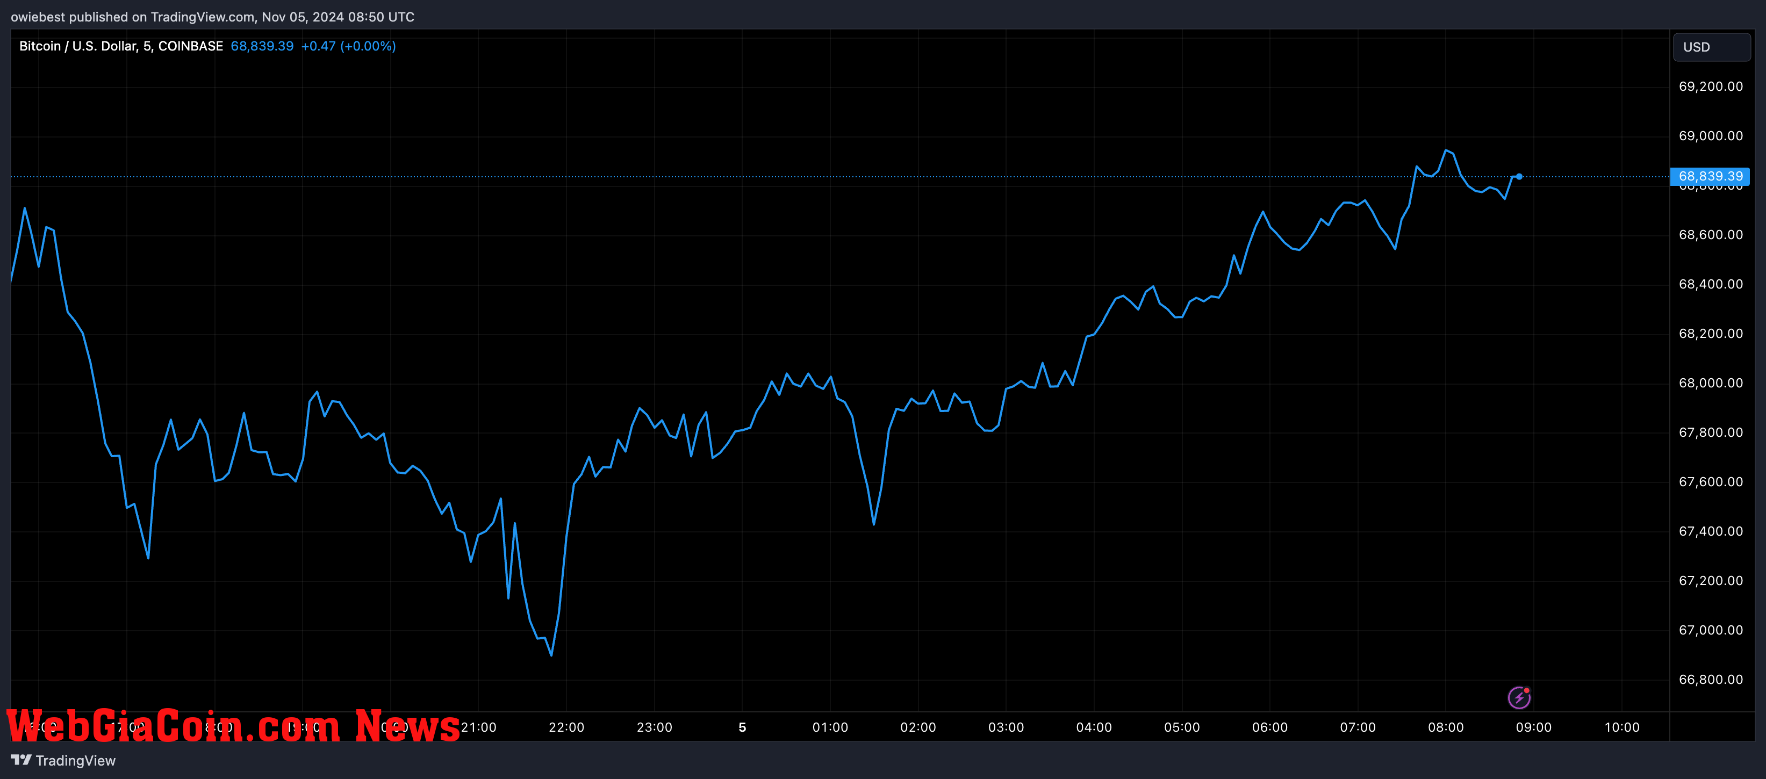Screen dimensions: 1766x779
Task: Click the 67,600.00 price axis label
Action: tap(1711, 482)
